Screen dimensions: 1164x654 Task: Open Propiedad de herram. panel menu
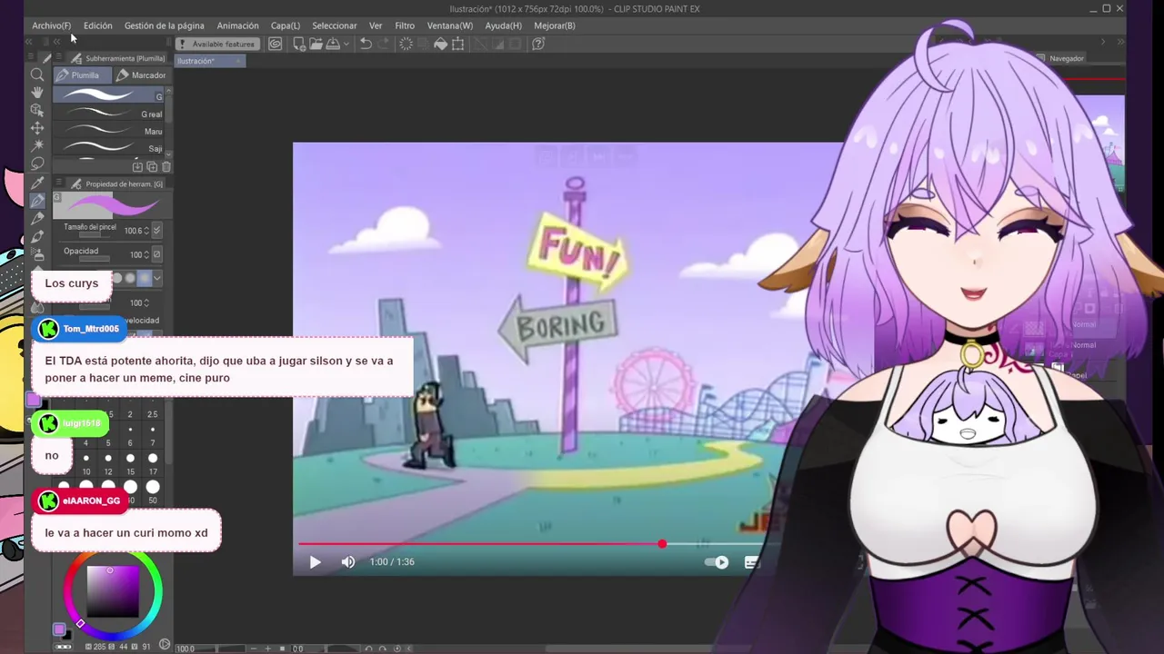[59, 183]
